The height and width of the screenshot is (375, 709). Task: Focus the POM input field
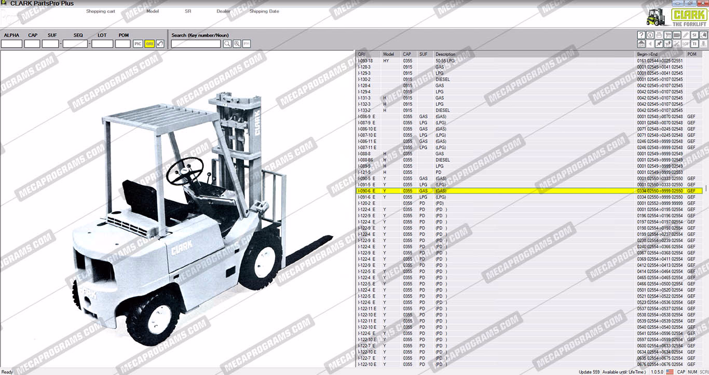[x=123, y=44]
